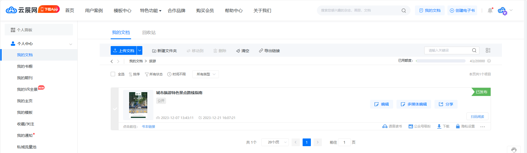Click 公众号吸粉 icon
Screen dimensions: 527x153
pos(419,126)
